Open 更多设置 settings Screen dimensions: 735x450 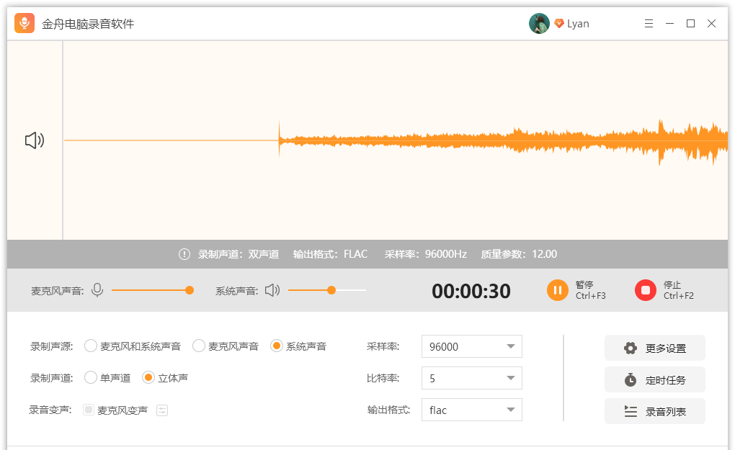pyautogui.click(x=654, y=348)
